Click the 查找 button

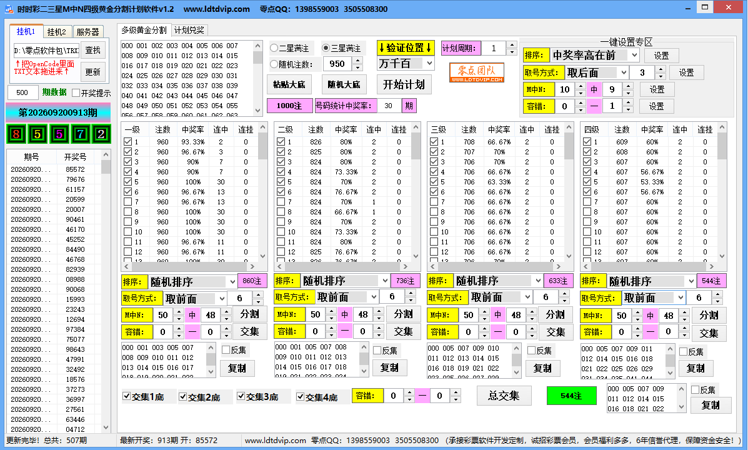point(92,50)
